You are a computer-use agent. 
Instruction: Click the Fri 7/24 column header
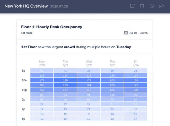136,63
